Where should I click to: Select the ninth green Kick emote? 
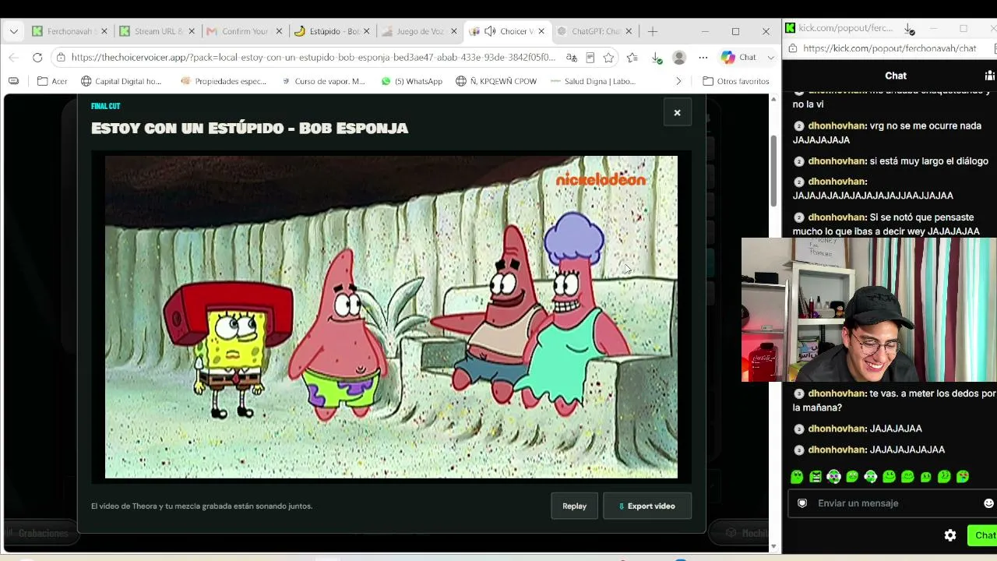coord(944,477)
